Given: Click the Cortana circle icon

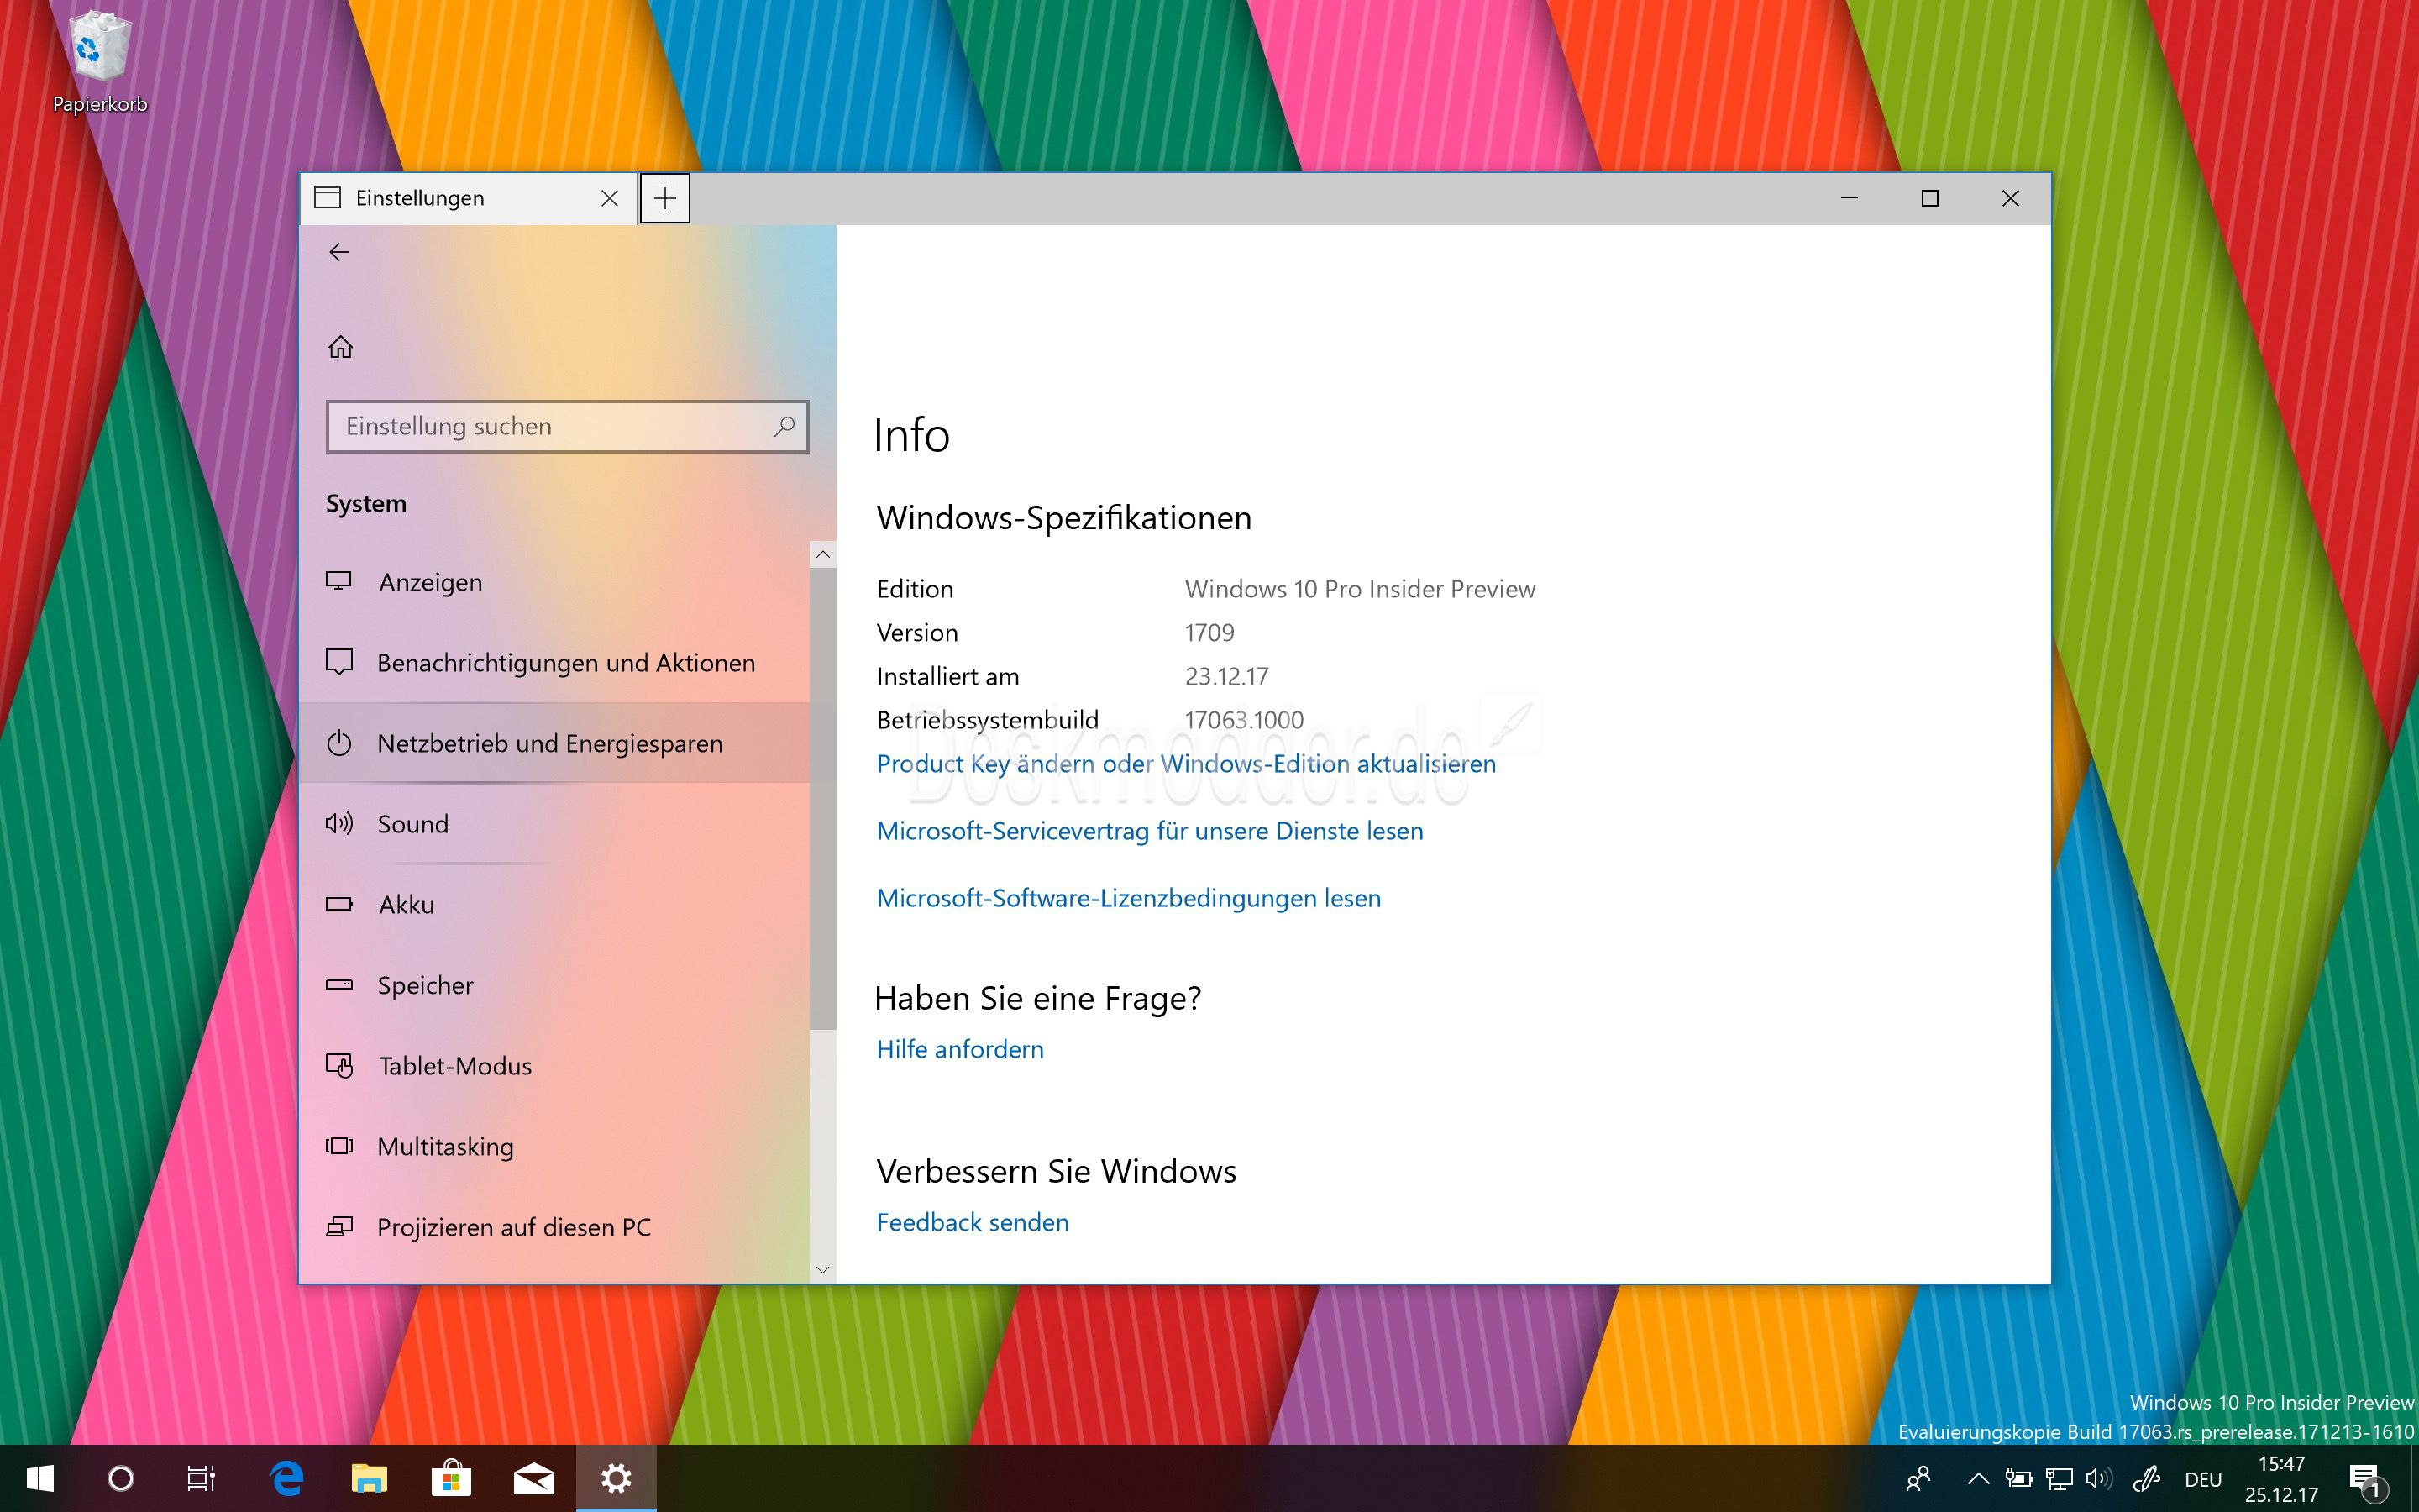Looking at the screenshot, I should click(x=120, y=1478).
